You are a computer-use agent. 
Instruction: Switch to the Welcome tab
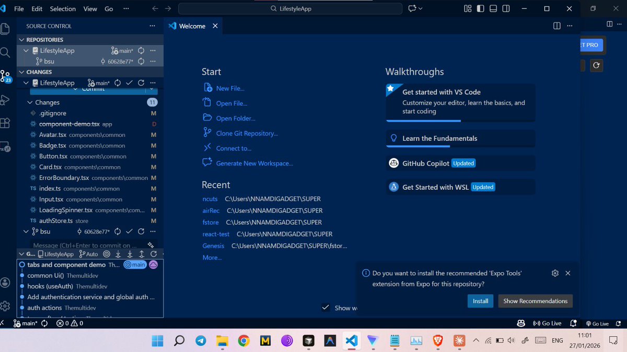192,26
